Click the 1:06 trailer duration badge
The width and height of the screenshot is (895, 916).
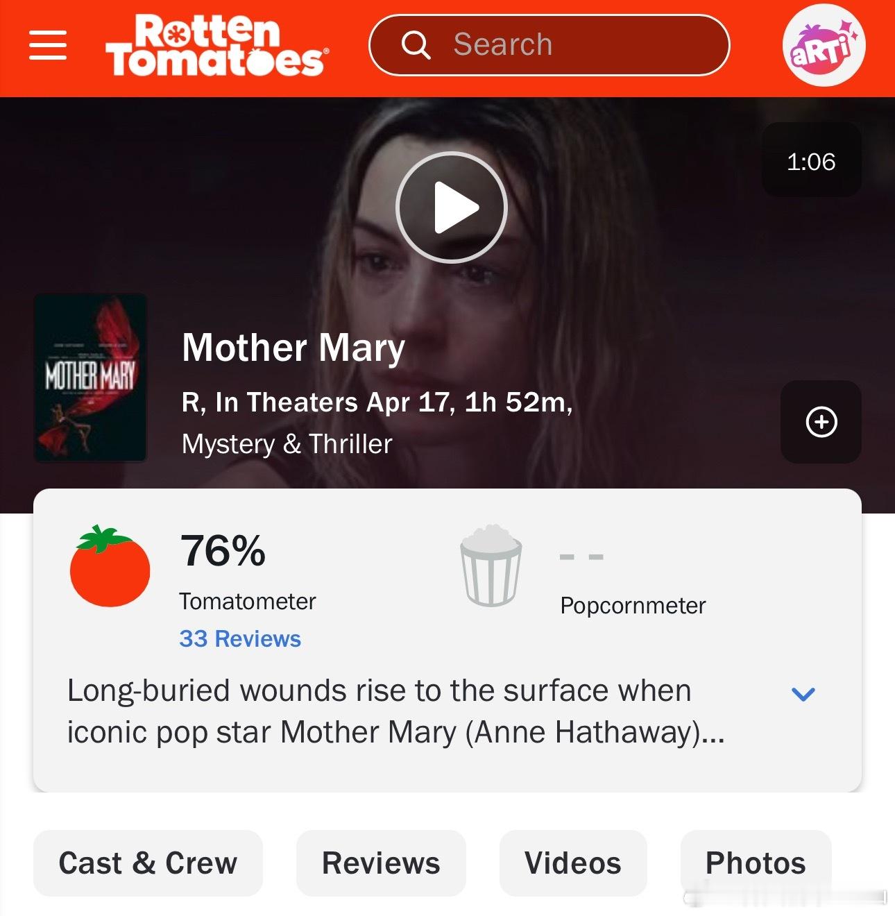[x=811, y=160]
